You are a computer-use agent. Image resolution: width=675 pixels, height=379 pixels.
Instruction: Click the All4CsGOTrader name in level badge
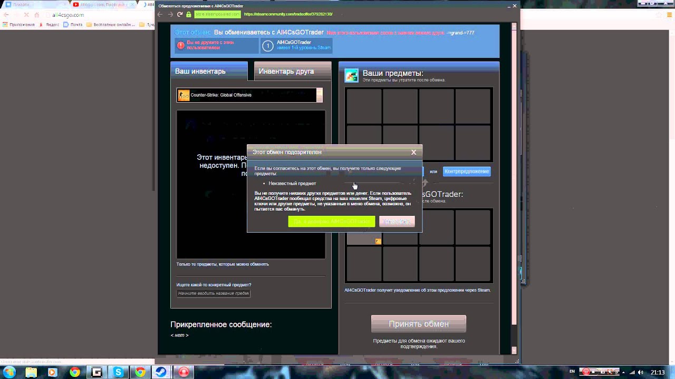294,42
